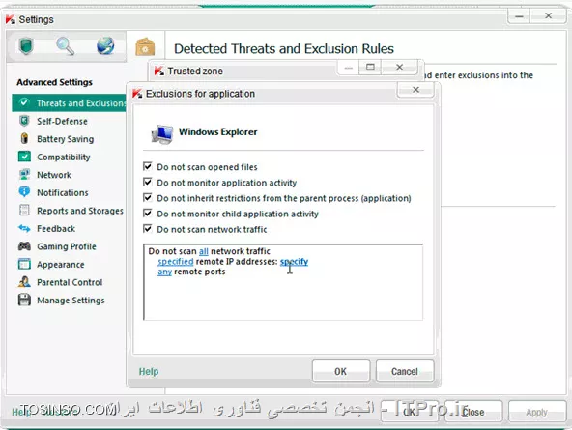Click Apply in the Settings window

[x=536, y=413]
